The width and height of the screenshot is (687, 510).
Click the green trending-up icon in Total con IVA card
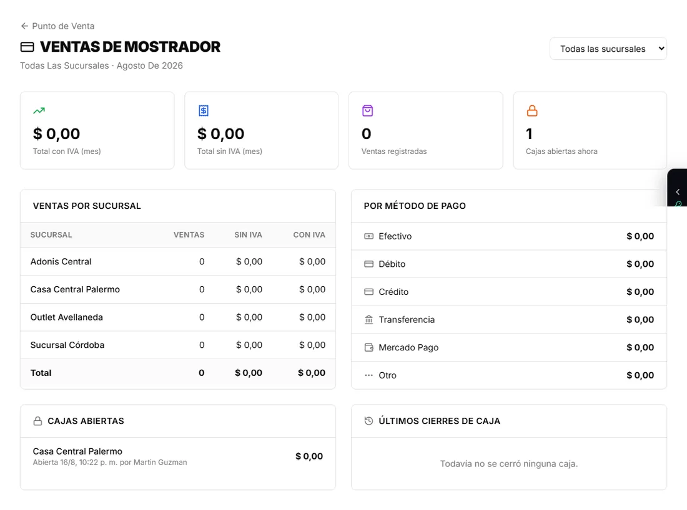[x=39, y=110]
